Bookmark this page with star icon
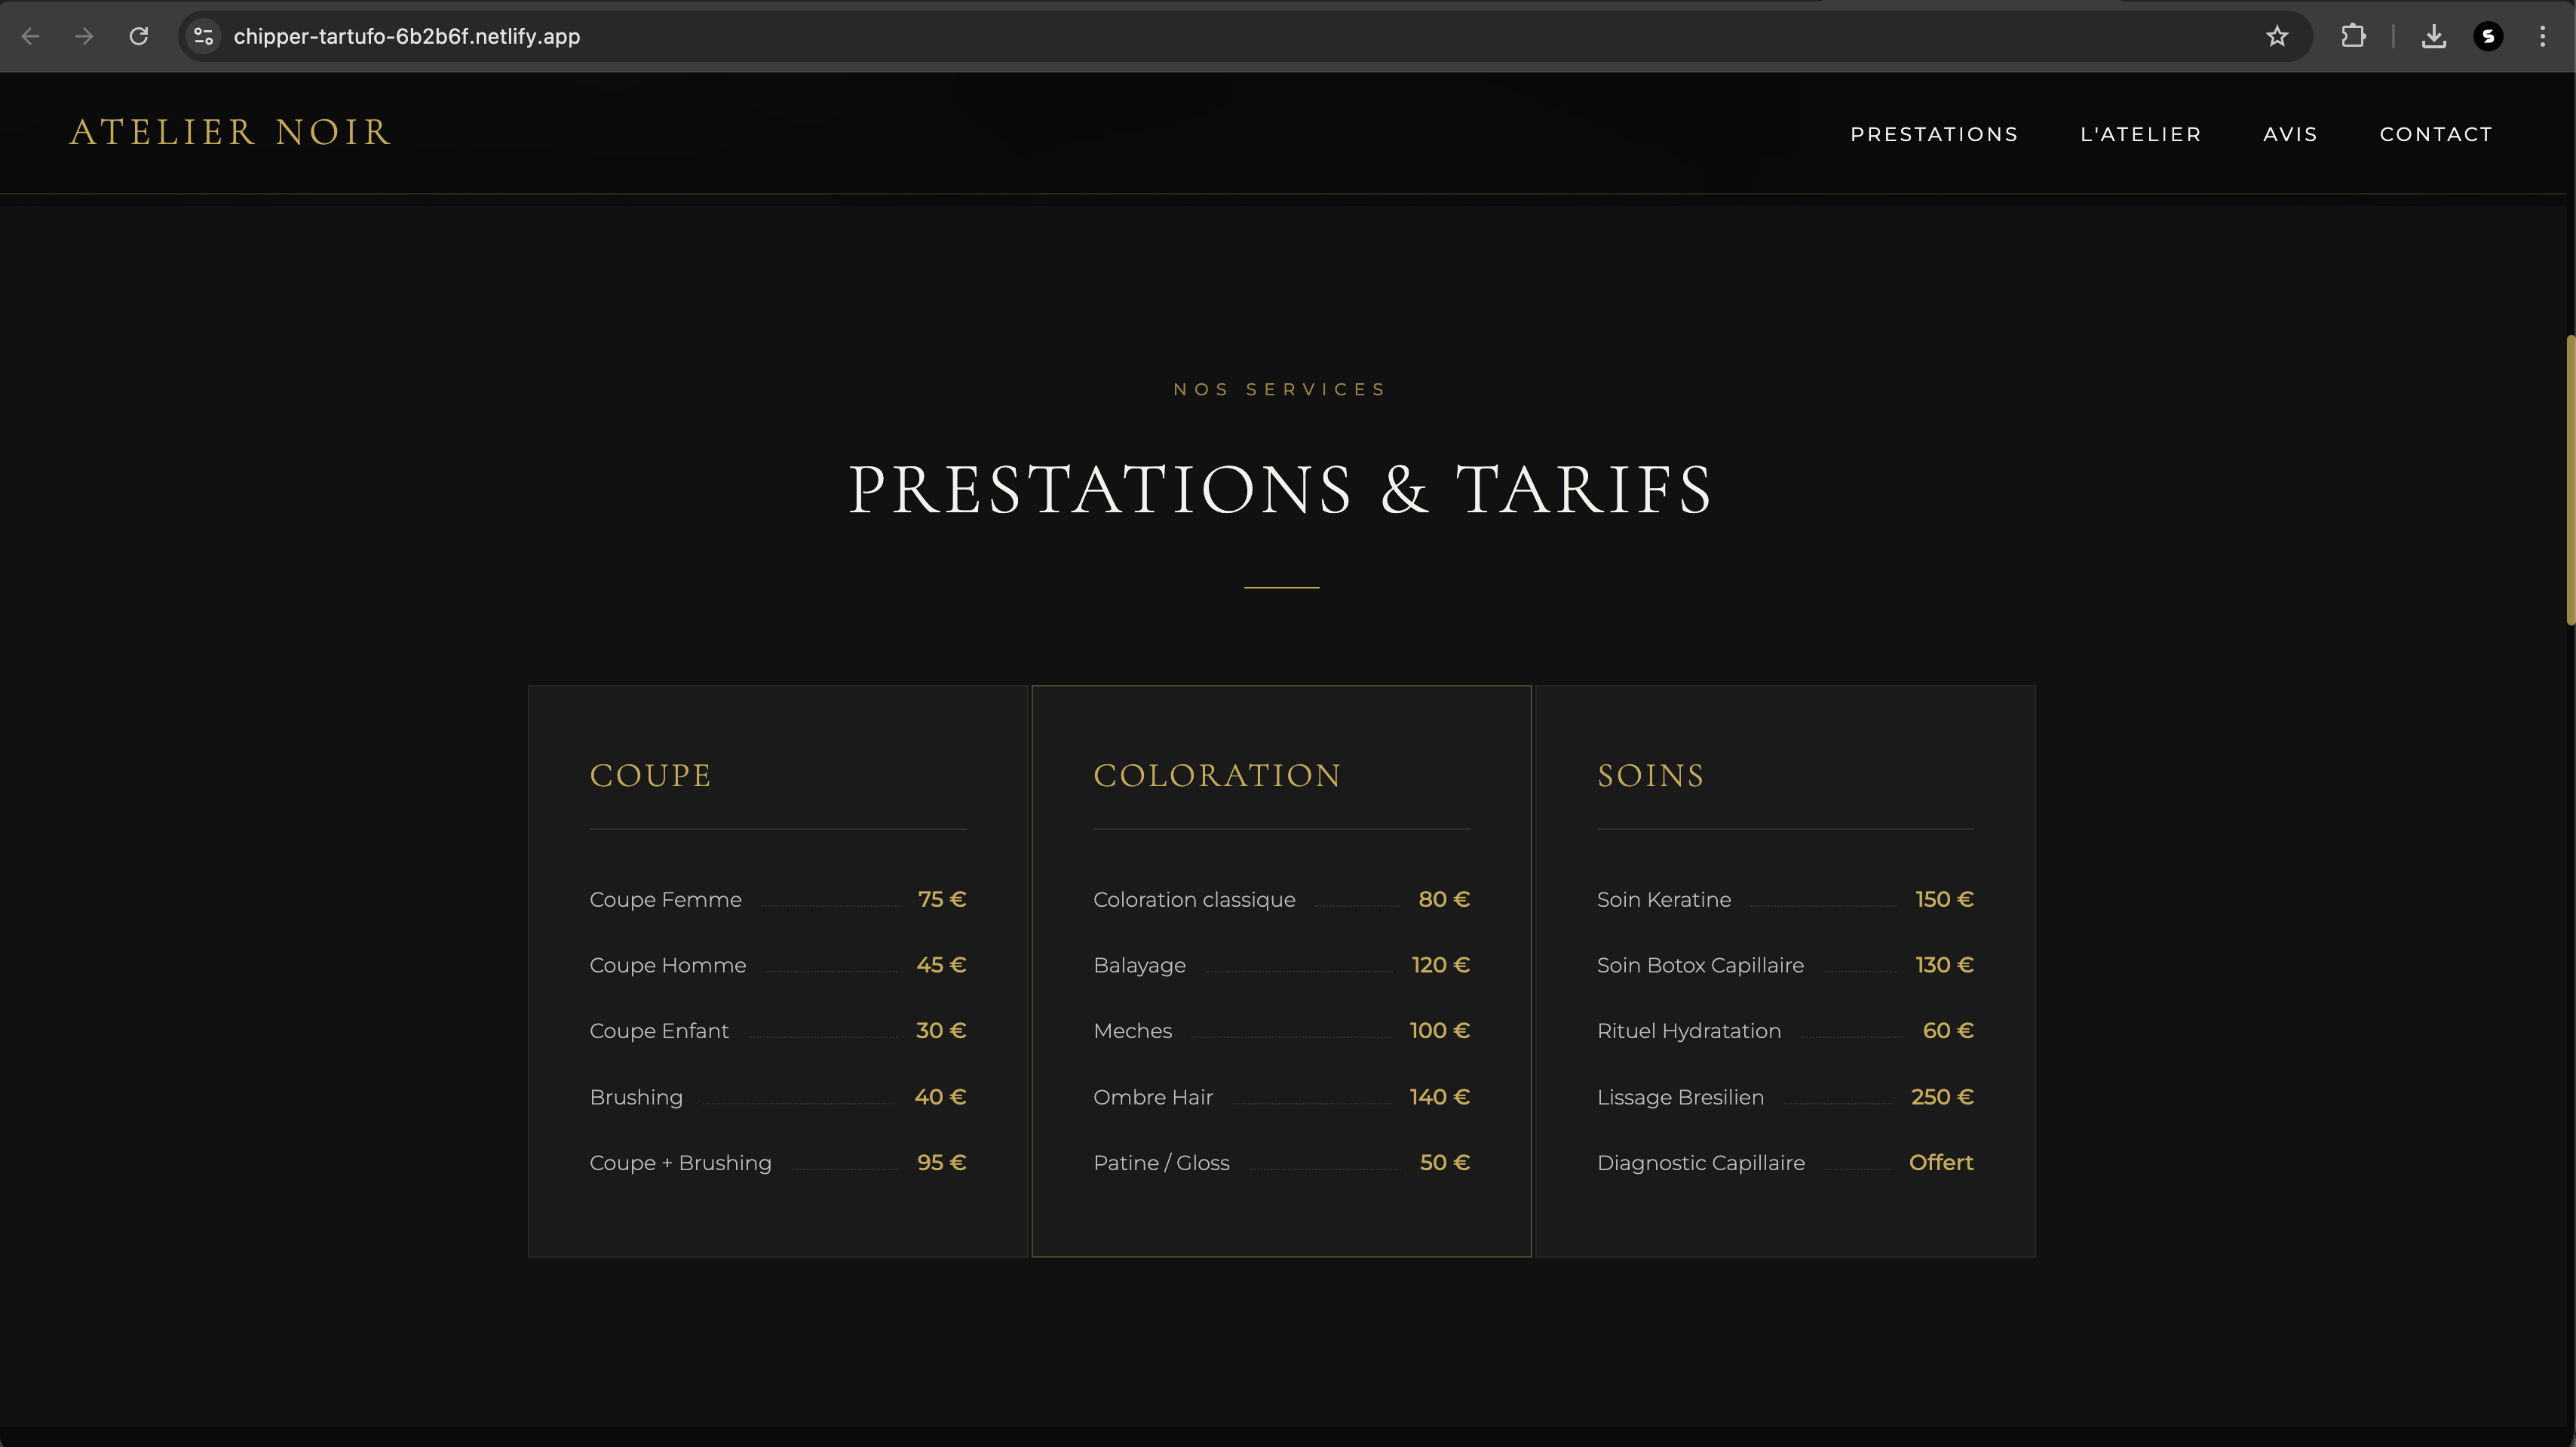Screen dimensions: 2576x1447 click(2277, 37)
